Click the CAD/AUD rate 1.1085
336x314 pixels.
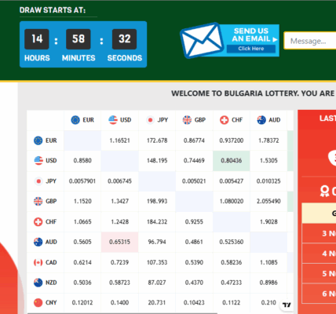click(x=268, y=262)
